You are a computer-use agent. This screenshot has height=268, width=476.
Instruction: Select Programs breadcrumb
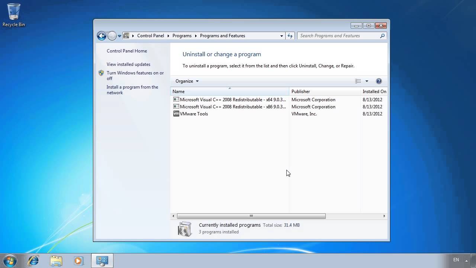pyautogui.click(x=182, y=36)
